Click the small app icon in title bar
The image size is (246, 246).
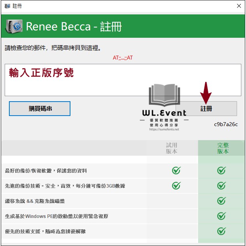tap(7, 6)
